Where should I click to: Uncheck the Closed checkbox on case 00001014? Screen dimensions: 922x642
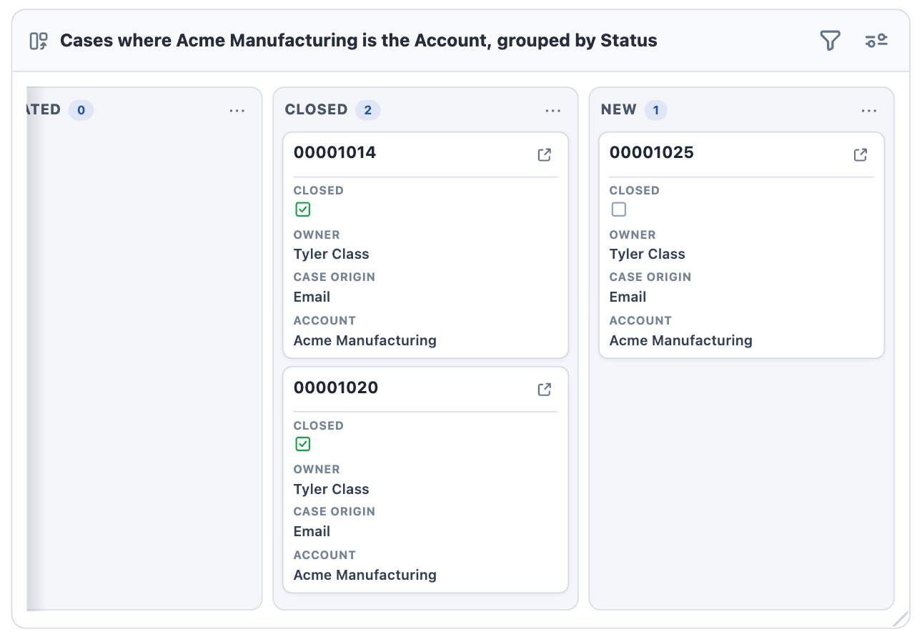303,209
